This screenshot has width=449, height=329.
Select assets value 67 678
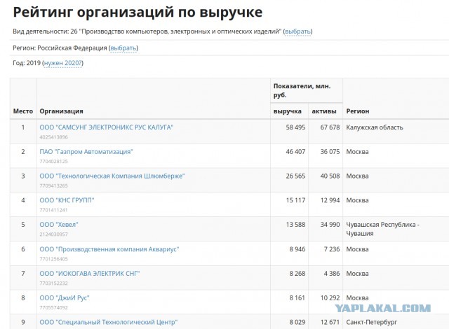(x=330, y=127)
